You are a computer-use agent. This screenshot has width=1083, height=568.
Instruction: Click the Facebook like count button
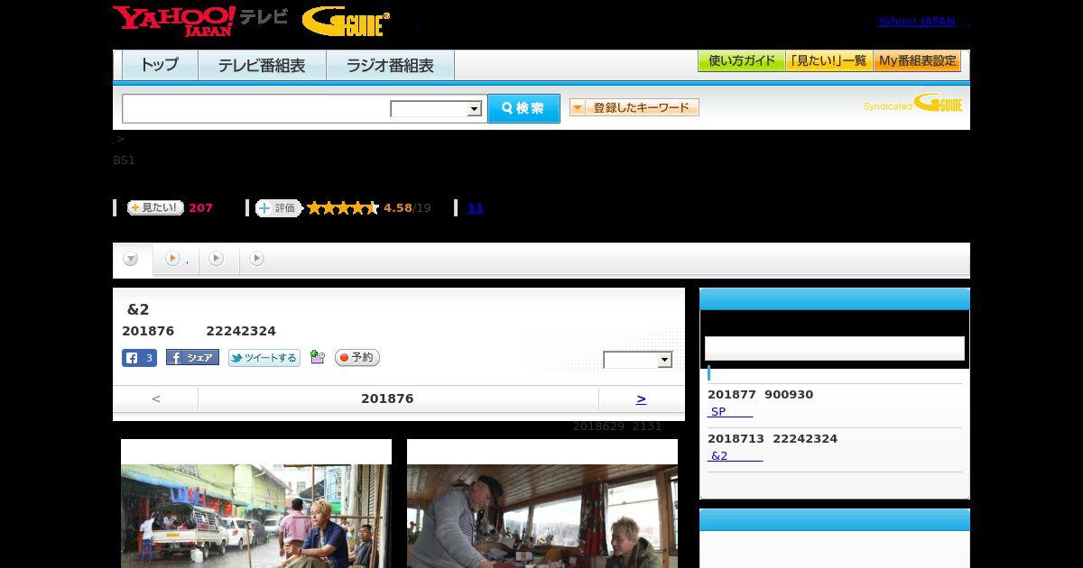tap(140, 358)
